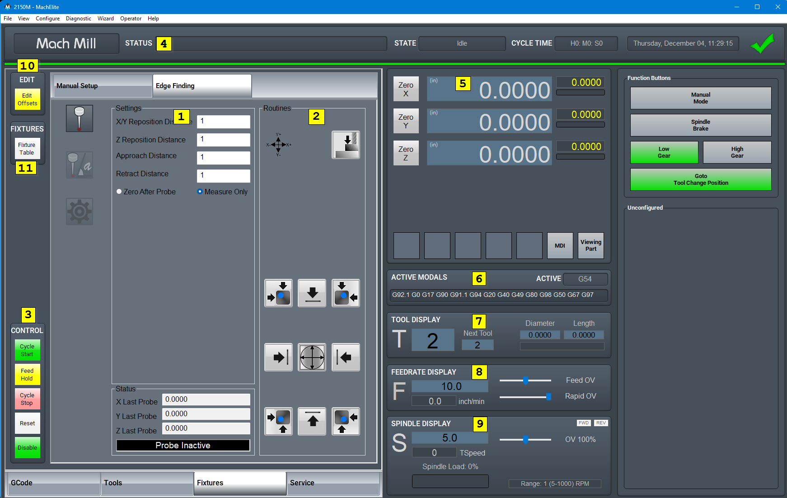Click the Cycle Start button
The height and width of the screenshot is (498, 787).
(x=27, y=350)
